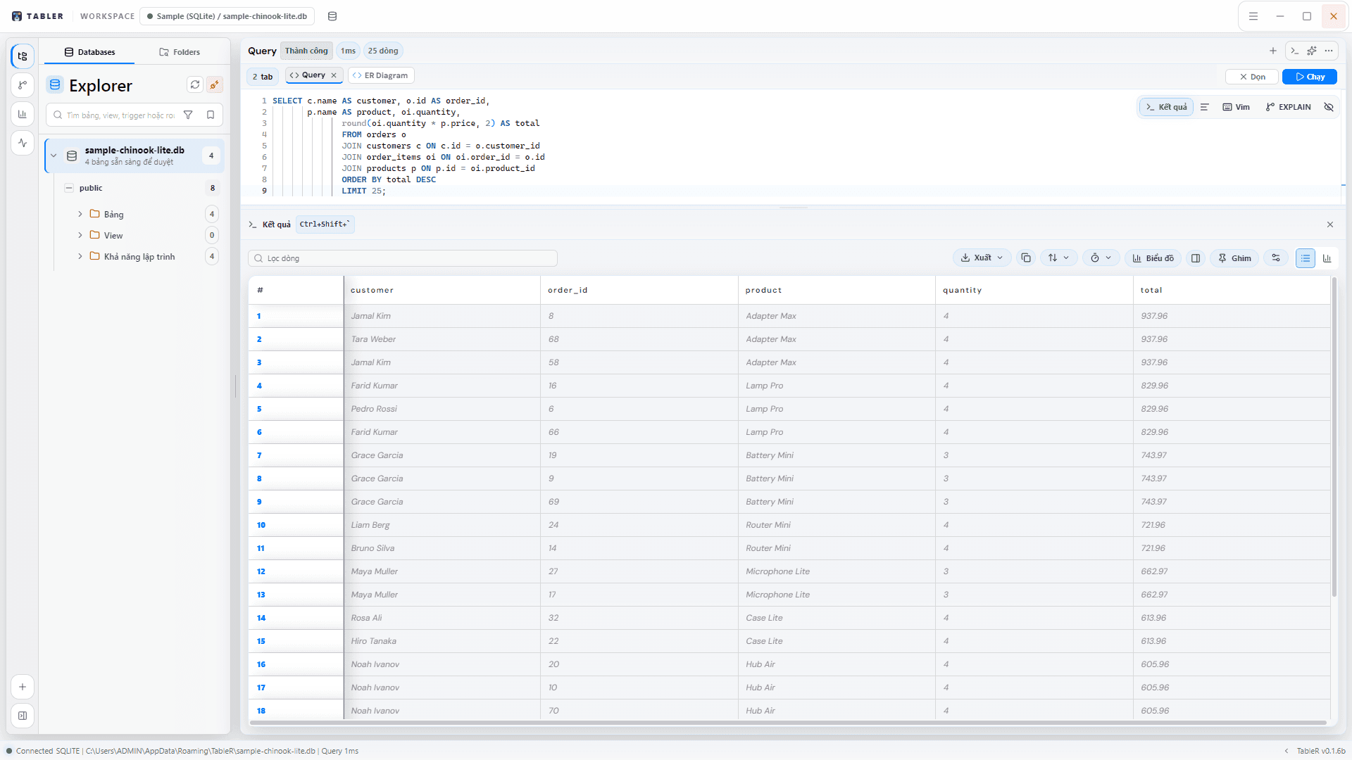Screen dimensions: 1352x760
Task: Switch to the Databases tab
Action: [x=89, y=52]
